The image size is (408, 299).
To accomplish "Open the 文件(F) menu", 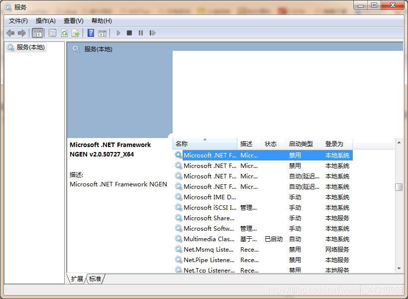I will (x=18, y=21).
